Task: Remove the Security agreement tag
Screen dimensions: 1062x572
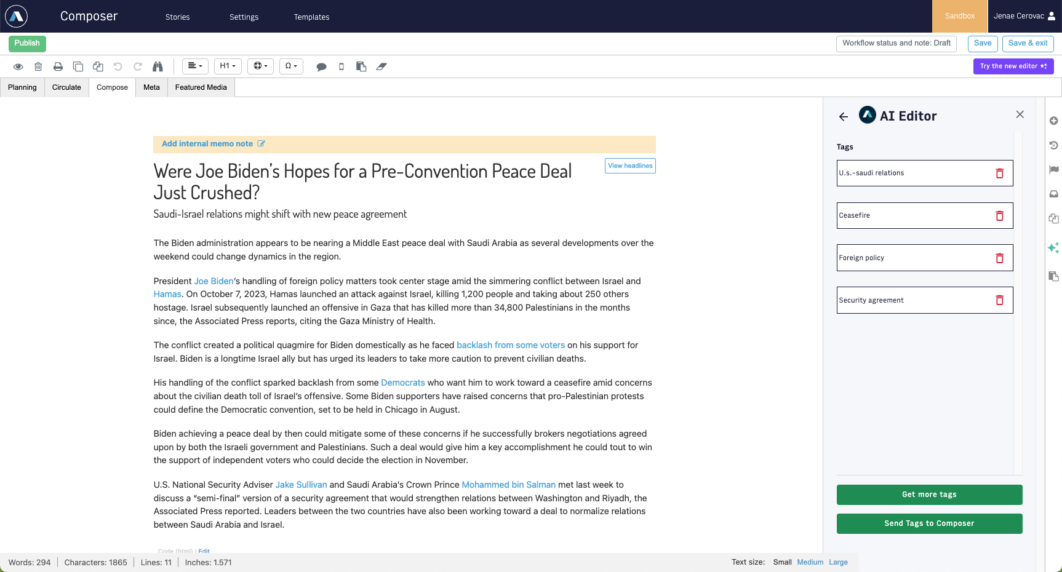Action: point(1000,300)
